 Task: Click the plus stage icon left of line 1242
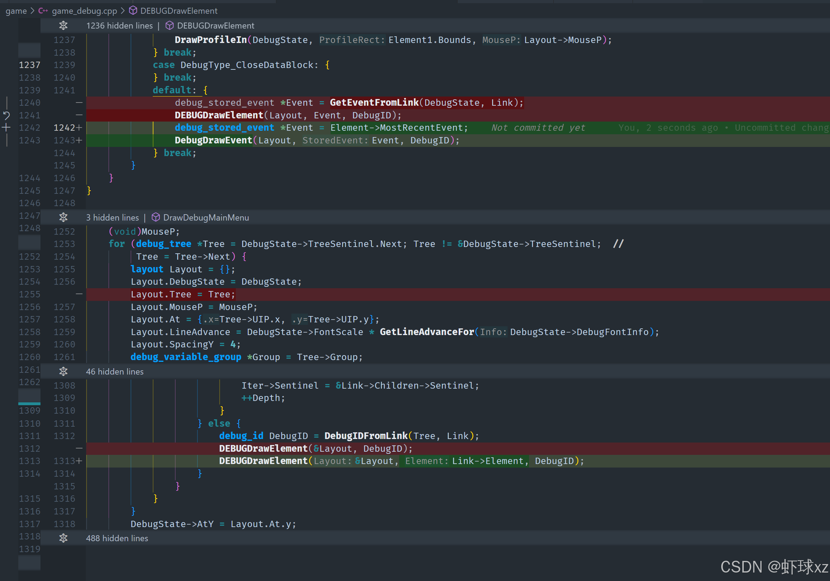[x=6, y=128]
